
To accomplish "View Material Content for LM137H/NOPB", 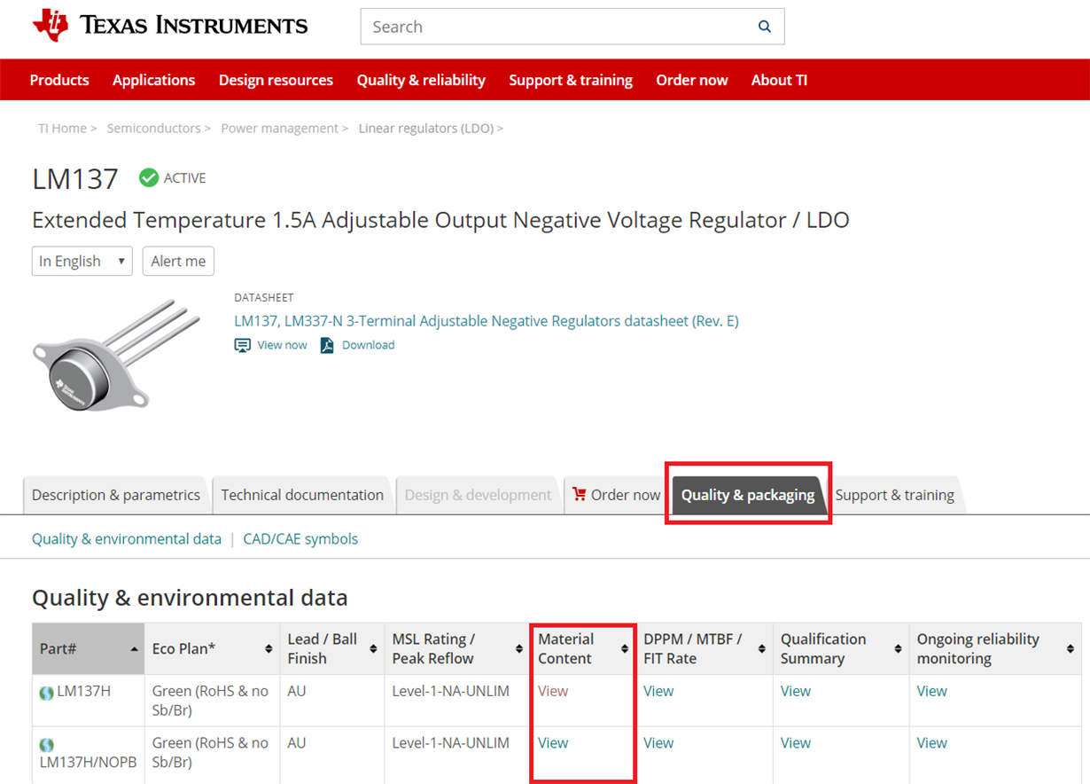I will tap(553, 743).
